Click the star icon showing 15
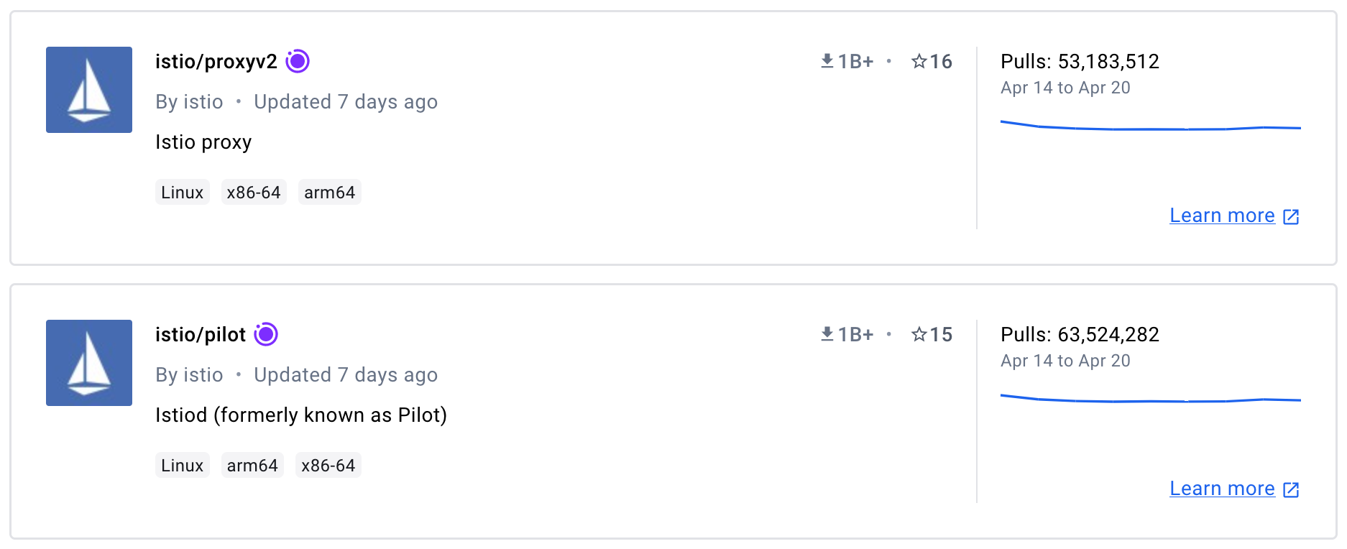 (919, 334)
